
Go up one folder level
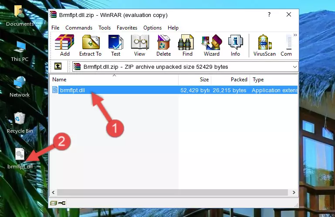point(58,67)
